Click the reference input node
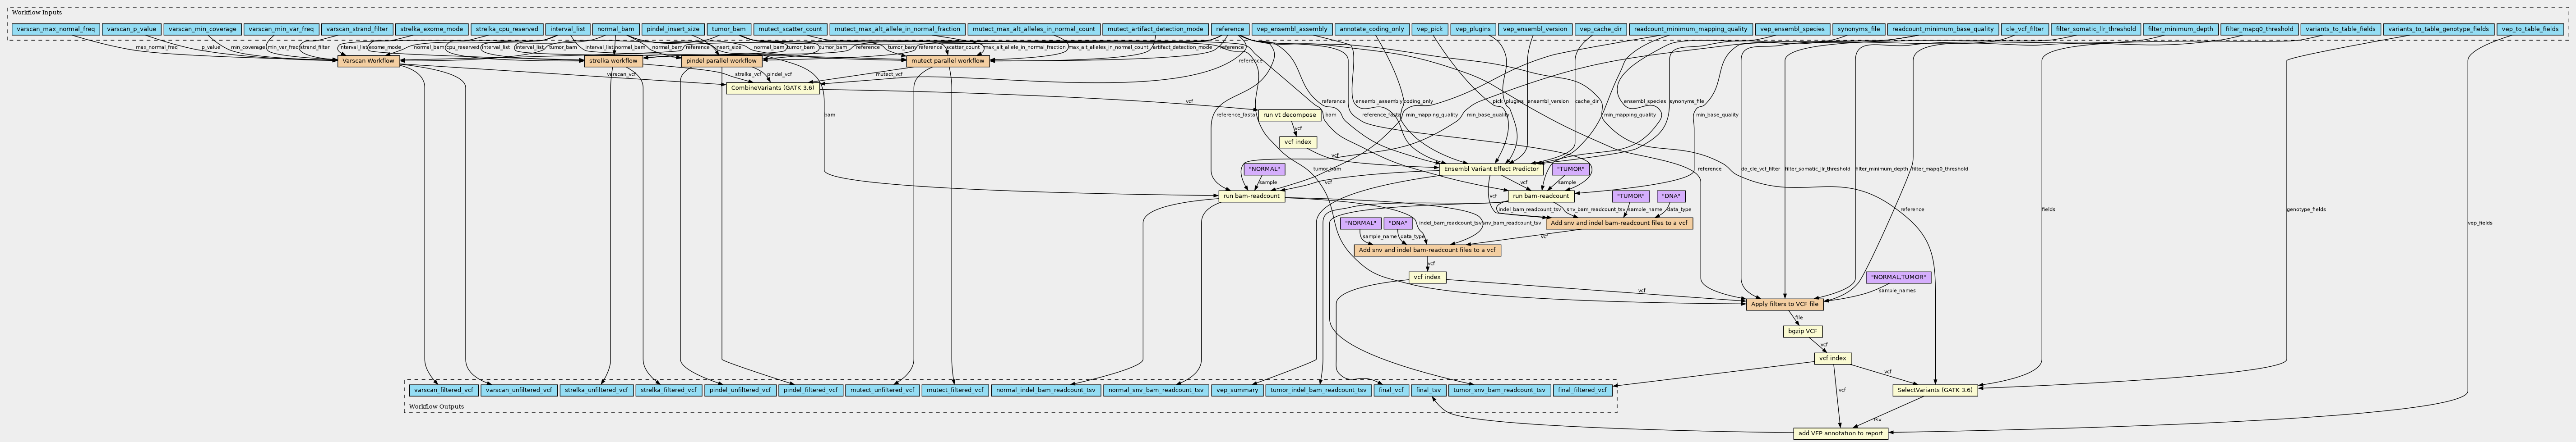This screenshot has height=442, width=2576. point(1229,30)
